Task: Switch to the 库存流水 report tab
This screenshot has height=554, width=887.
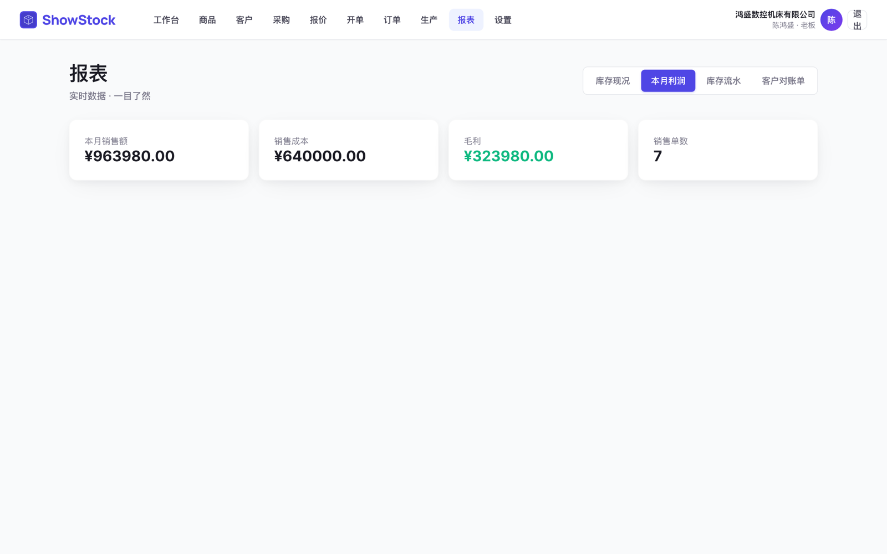Action: tap(723, 81)
